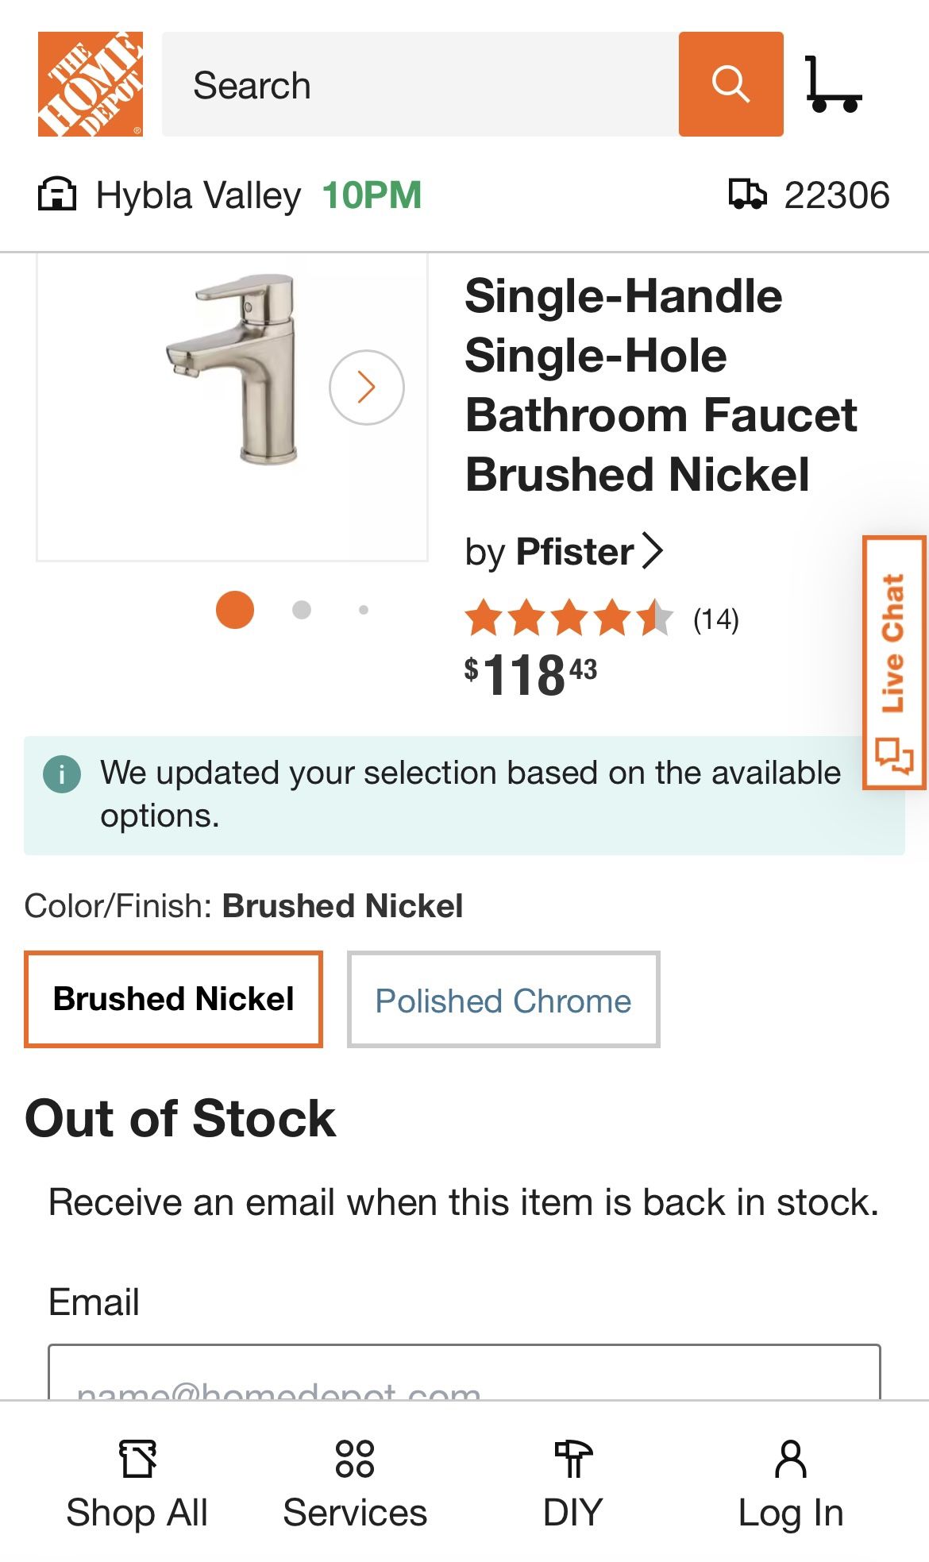Select the Brushed Nickel finish option
Screen dimensions: 929x1562
tap(174, 999)
